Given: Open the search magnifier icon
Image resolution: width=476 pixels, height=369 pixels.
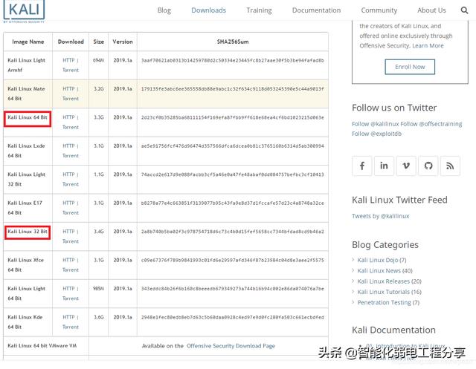Looking at the screenshot, I should point(464,10).
